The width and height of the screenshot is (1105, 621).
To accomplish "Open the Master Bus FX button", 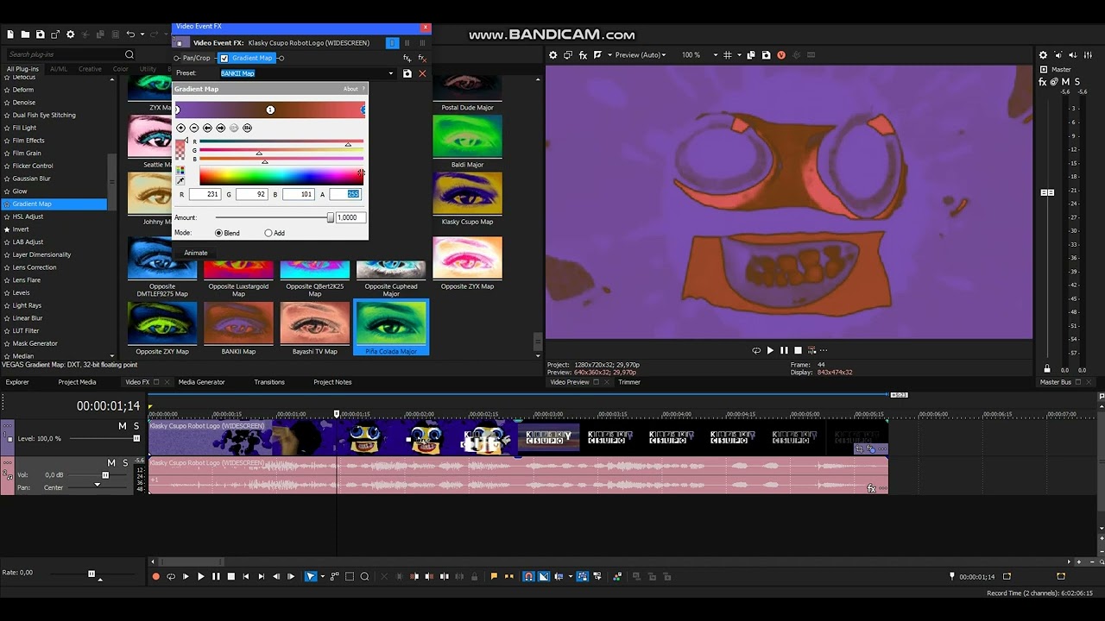I will [1043, 82].
